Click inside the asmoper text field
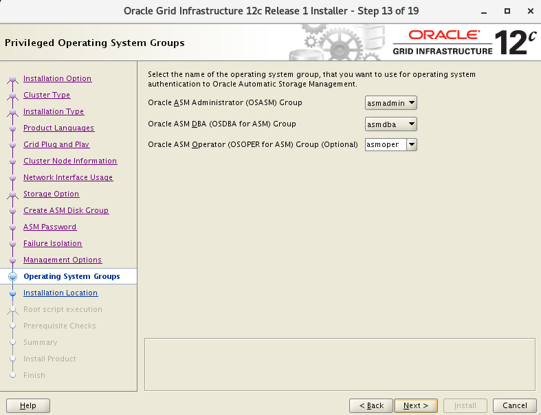Screen dimensions: 541x415 click(x=386, y=144)
